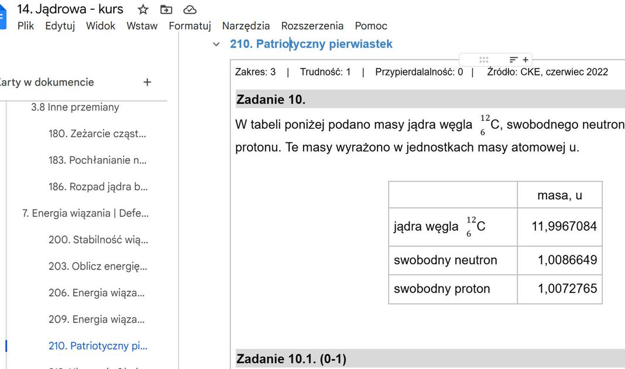
Task: Open the Pomoc menu
Action: 371,26
